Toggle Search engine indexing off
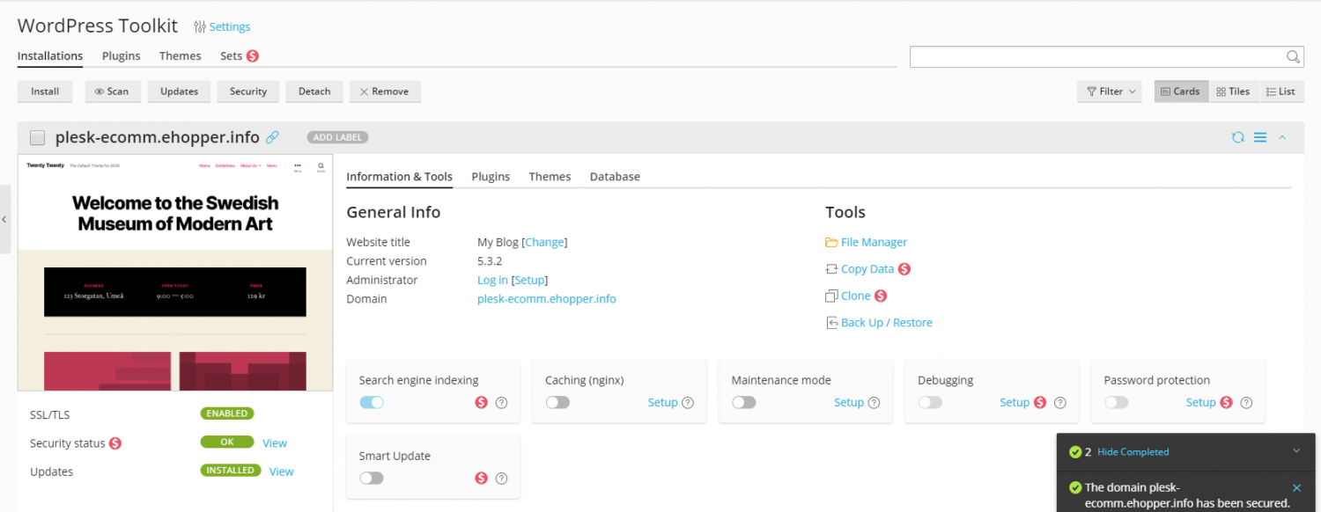The height and width of the screenshot is (512, 1321). [371, 401]
